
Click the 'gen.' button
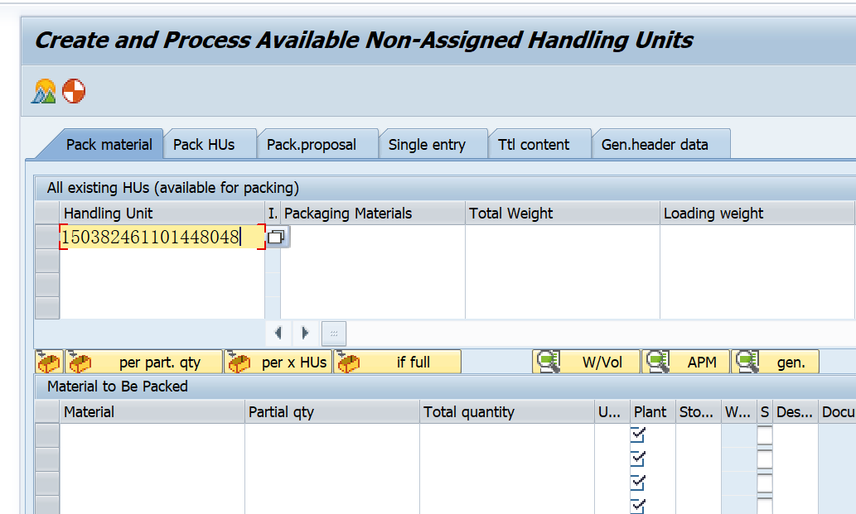tap(775, 362)
